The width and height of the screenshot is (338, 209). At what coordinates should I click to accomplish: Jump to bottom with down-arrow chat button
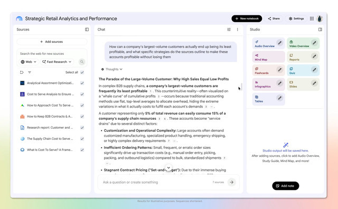(x=168, y=168)
